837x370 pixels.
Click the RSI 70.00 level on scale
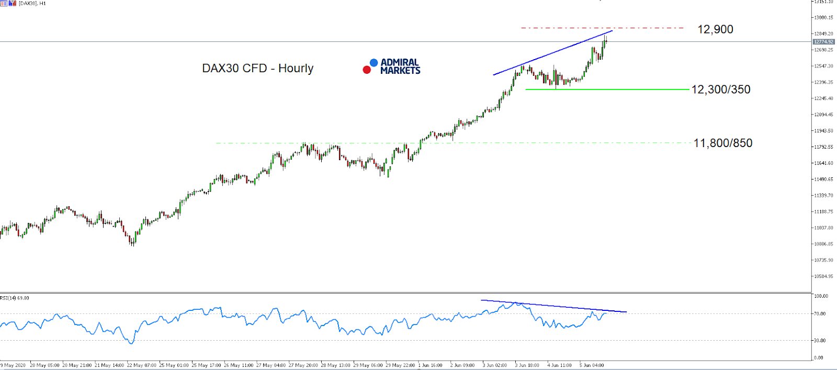tap(820, 313)
